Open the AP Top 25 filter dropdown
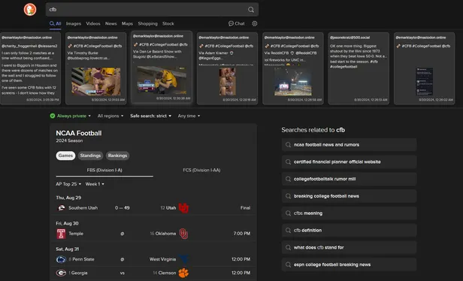This screenshot has height=281, width=463. 68,184
